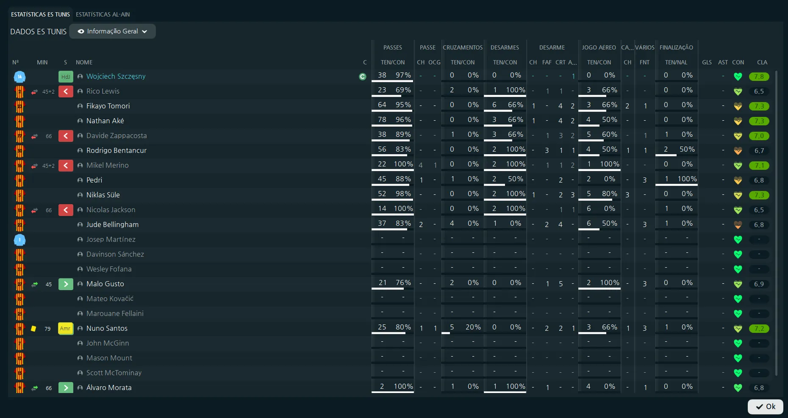Click Mason Mount's striped shirt icon
The image size is (788, 418).
pos(19,358)
